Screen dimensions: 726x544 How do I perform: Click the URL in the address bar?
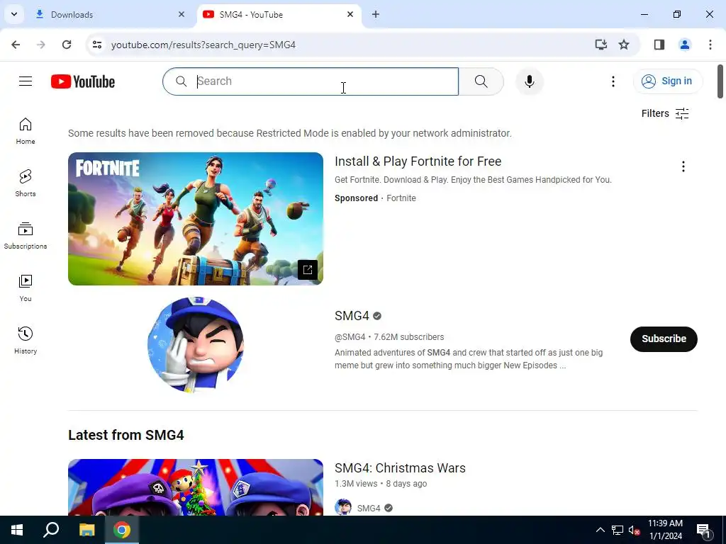click(x=203, y=45)
